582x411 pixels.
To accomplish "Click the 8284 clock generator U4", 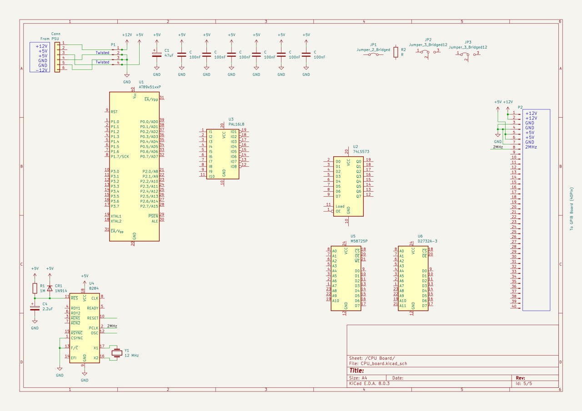I will tap(85, 327).
